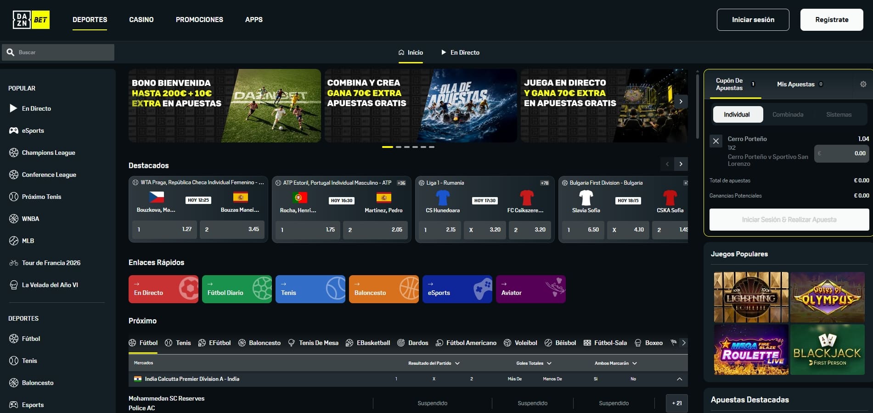This screenshot has height=413, width=873.
Task: Go to Inicio tab
Action: (x=411, y=52)
